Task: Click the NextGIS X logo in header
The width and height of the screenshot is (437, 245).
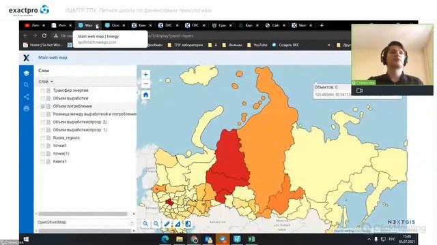Action: tap(26, 57)
